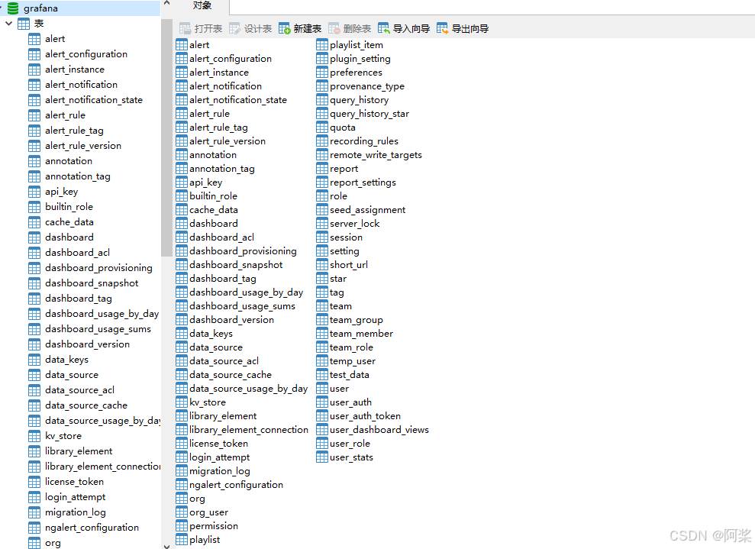The image size is (755, 549).
Task: Select alert_notification_state in the tree
Action: pyautogui.click(x=94, y=100)
